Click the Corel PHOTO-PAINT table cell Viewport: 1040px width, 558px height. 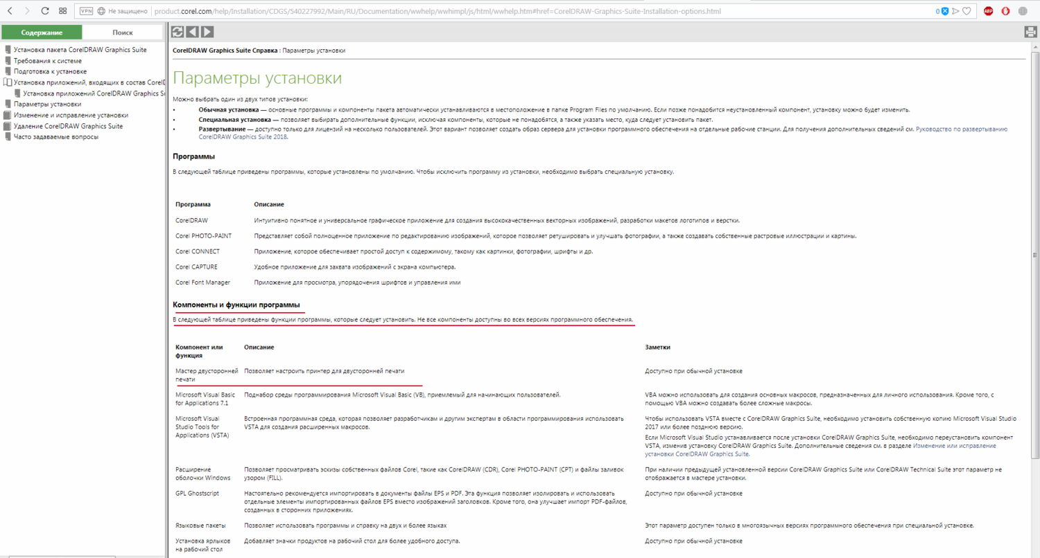coord(203,236)
